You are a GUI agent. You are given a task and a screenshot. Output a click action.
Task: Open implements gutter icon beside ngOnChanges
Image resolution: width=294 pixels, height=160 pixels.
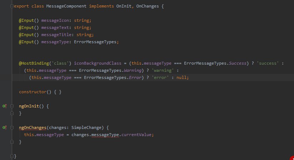(5, 127)
